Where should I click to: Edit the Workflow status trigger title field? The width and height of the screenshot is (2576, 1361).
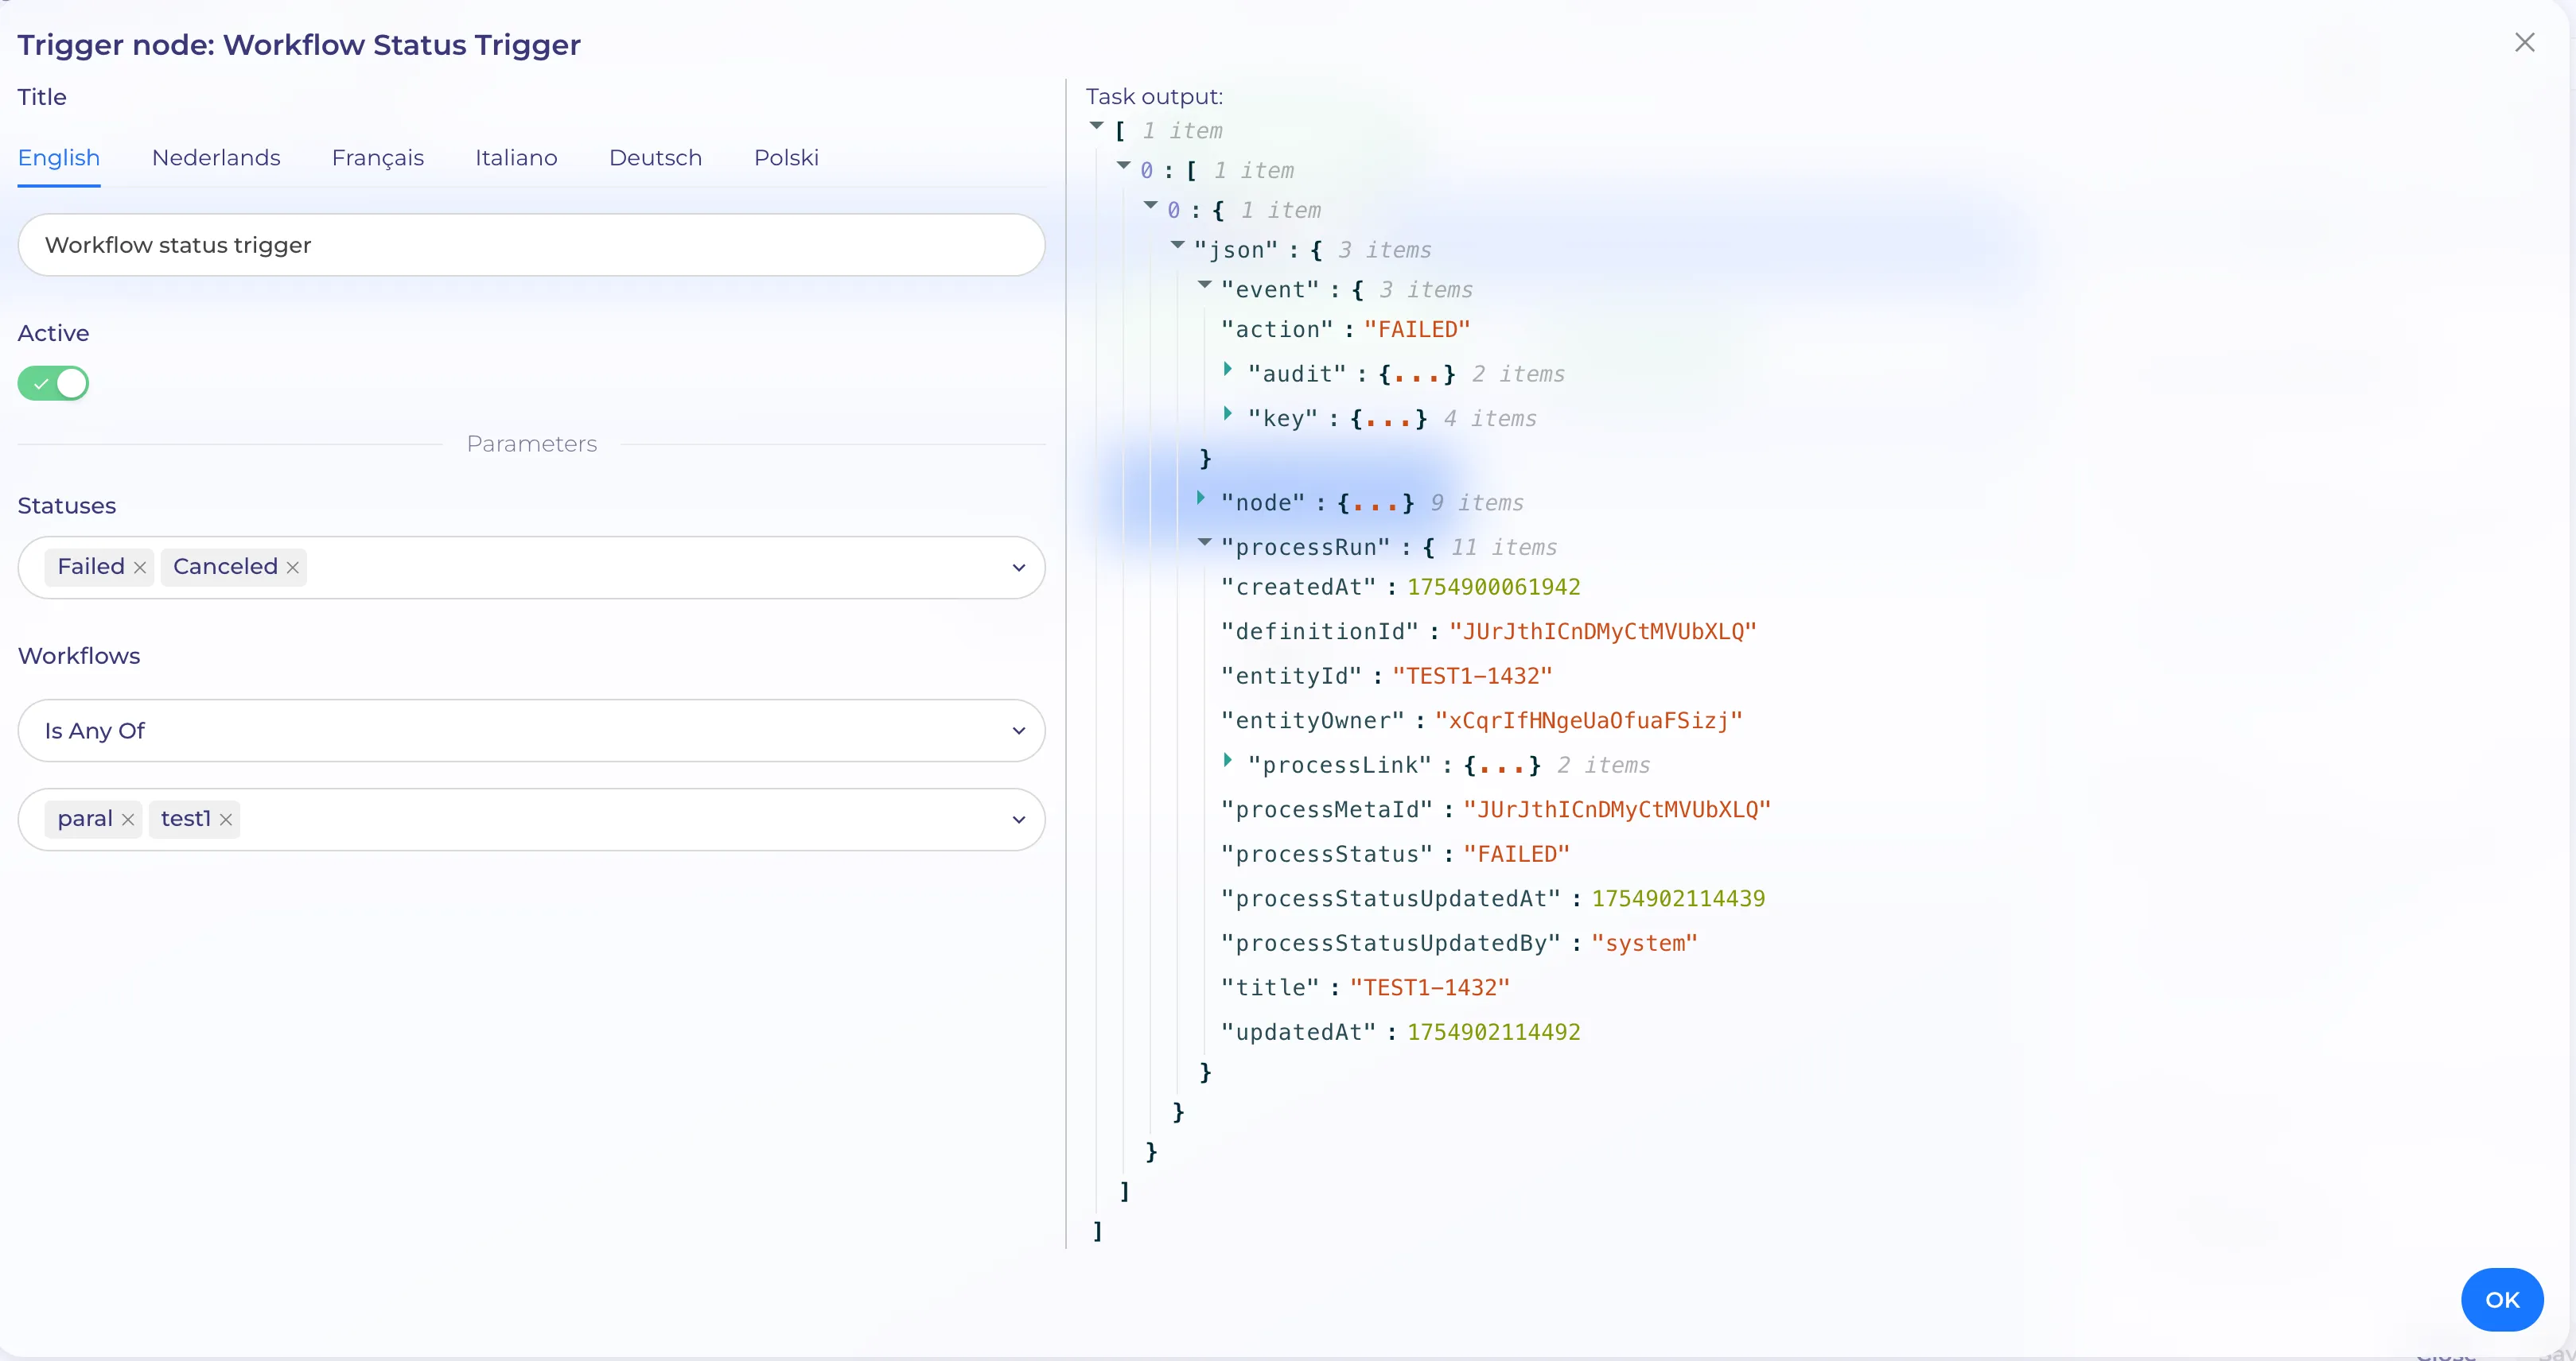point(531,246)
